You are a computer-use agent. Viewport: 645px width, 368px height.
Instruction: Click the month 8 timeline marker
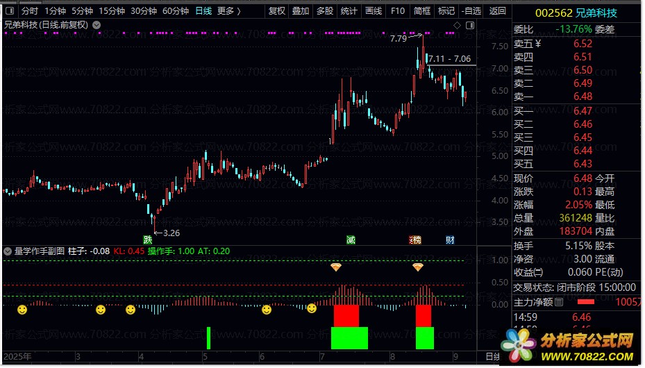click(392, 356)
